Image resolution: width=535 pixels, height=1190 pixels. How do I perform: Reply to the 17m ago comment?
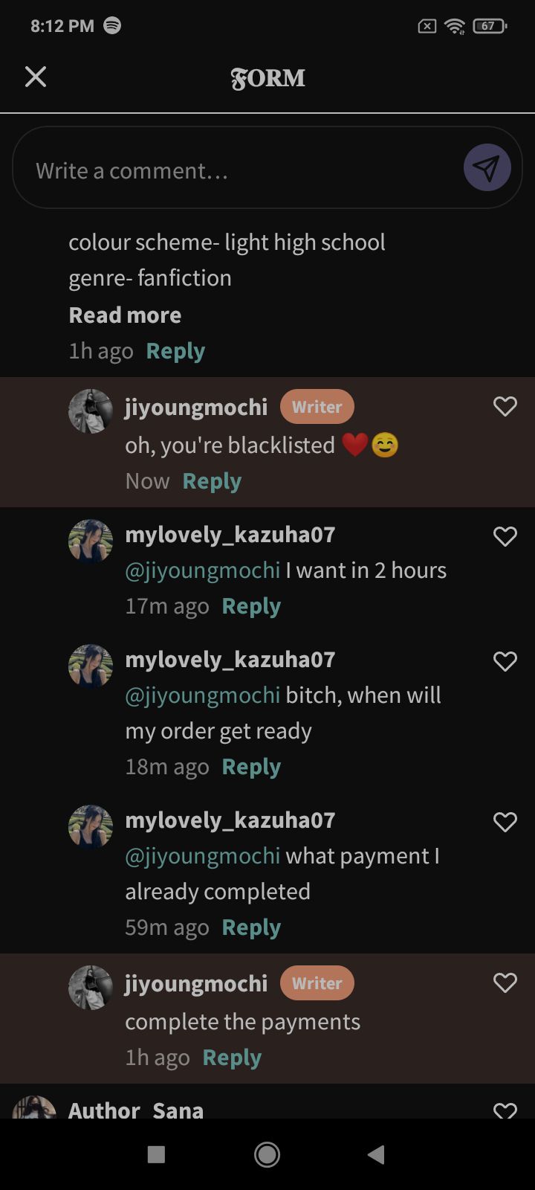point(251,606)
